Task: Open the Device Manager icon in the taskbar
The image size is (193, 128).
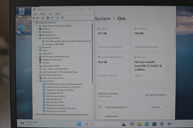Action: 169,124
